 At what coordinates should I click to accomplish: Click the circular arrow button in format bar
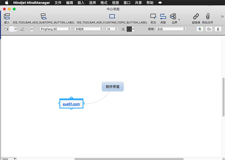[209, 29]
